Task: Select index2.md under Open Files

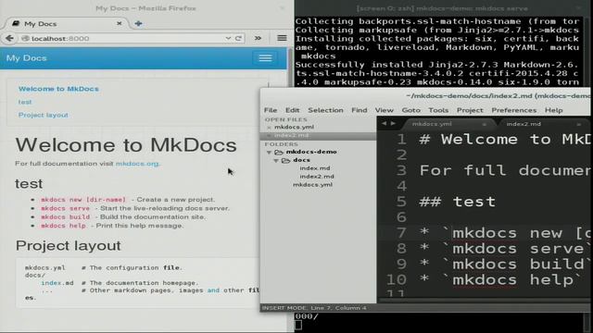Action: 291,135
